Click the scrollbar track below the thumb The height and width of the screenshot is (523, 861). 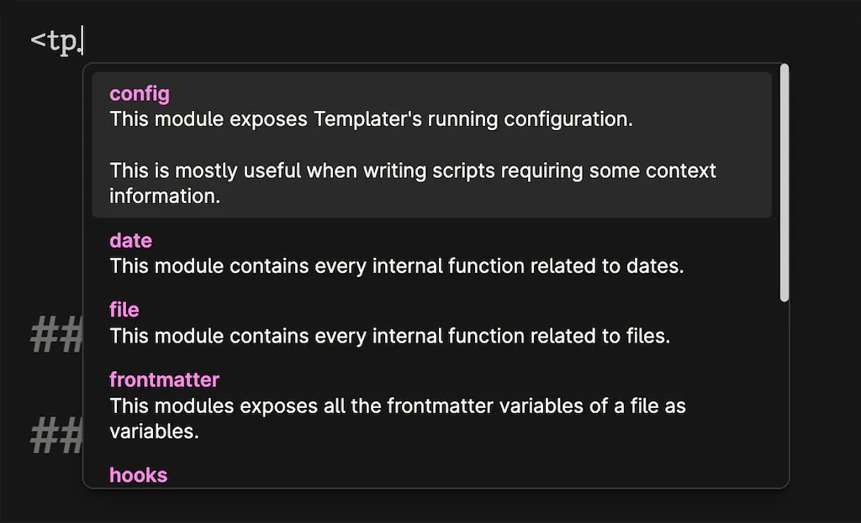pyautogui.click(x=784, y=386)
